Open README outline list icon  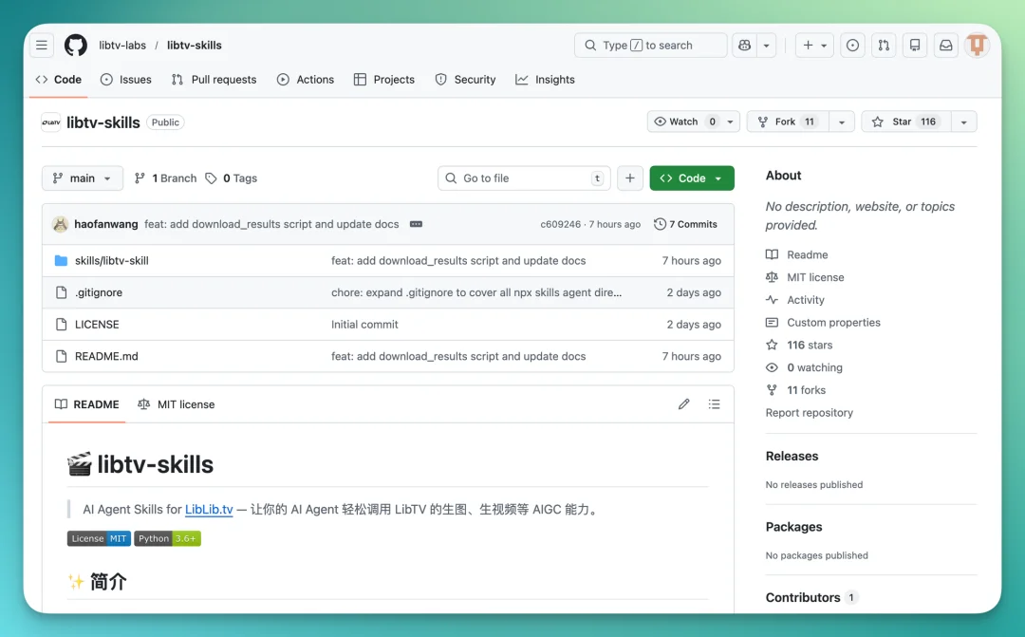click(714, 404)
